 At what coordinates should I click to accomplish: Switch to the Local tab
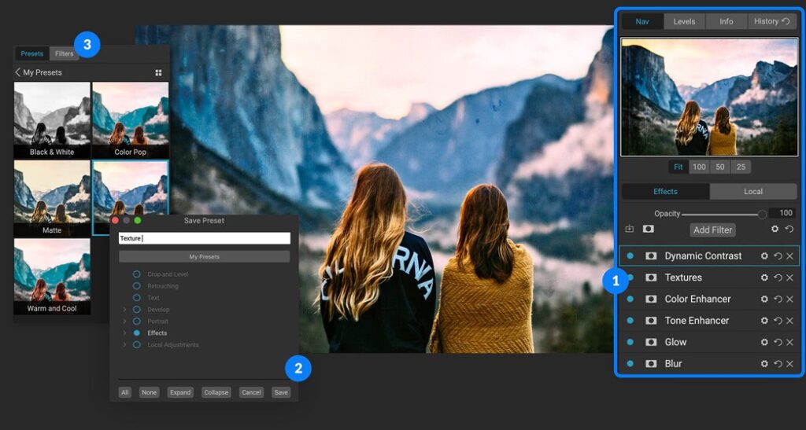point(753,191)
